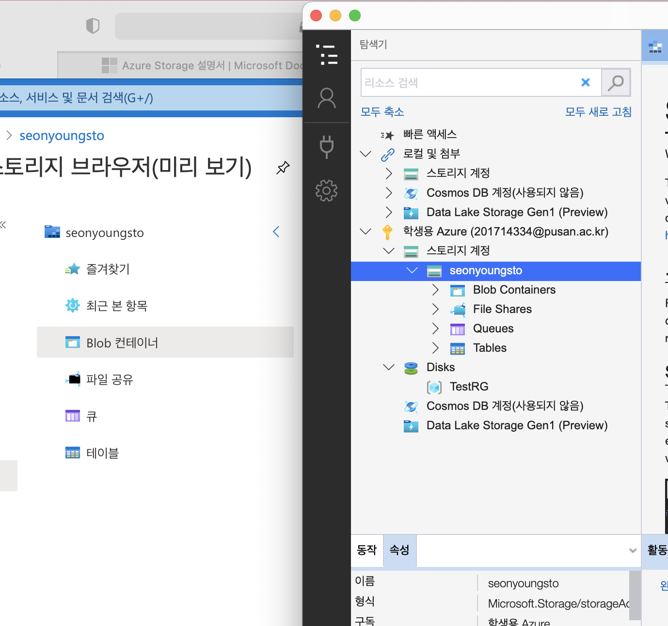Click the Favorites star icon in portal
The height and width of the screenshot is (626, 668).
73,269
